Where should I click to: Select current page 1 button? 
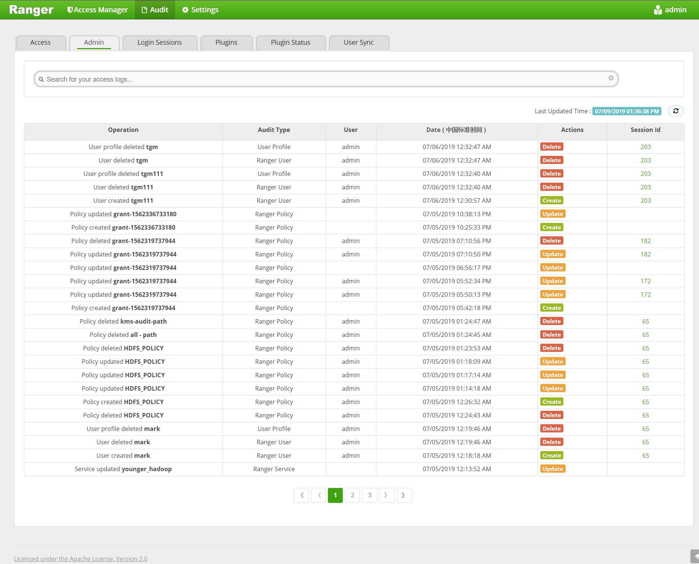point(335,495)
